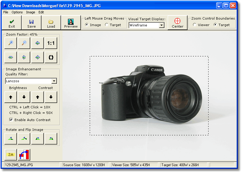Click third Rotate and Flip Image button

[38, 139]
